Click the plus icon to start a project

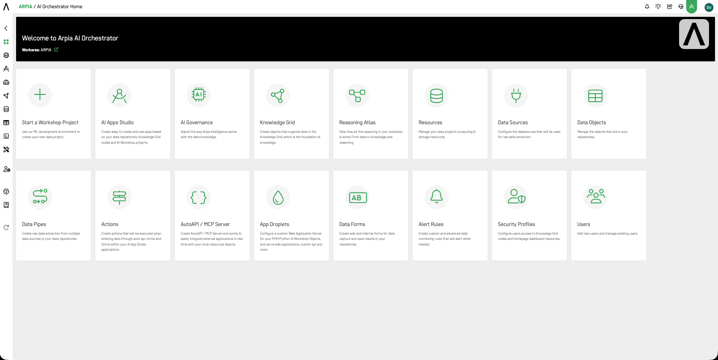coord(40,95)
